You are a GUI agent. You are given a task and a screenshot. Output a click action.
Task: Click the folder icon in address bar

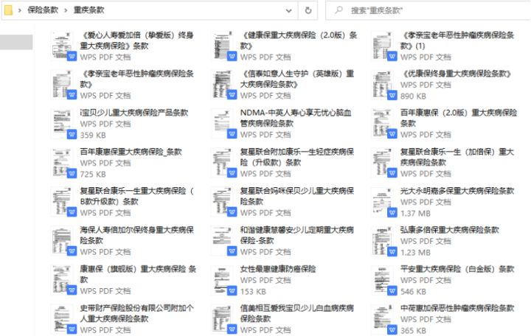click(8, 10)
